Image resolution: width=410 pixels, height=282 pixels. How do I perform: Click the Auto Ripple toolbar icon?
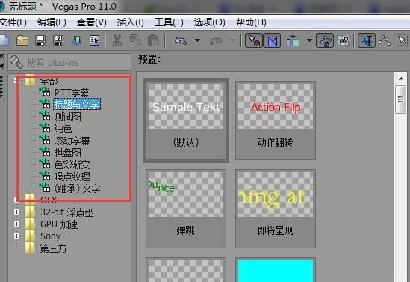[293, 40]
